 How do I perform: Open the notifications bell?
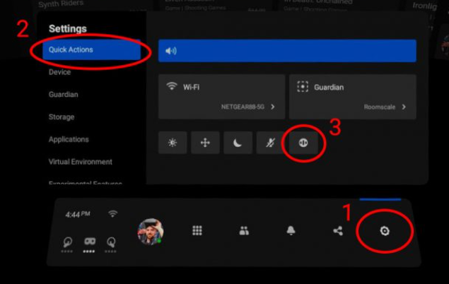tap(291, 230)
